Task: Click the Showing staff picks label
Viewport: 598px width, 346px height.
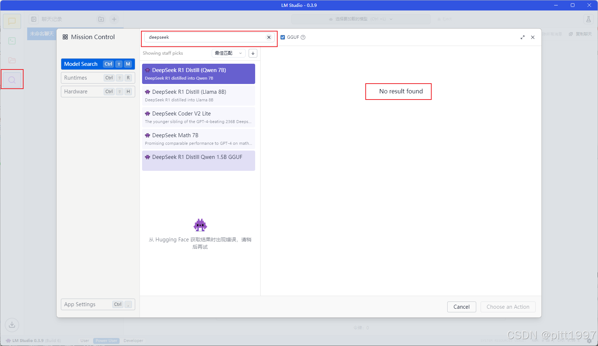Action: (x=163, y=53)
